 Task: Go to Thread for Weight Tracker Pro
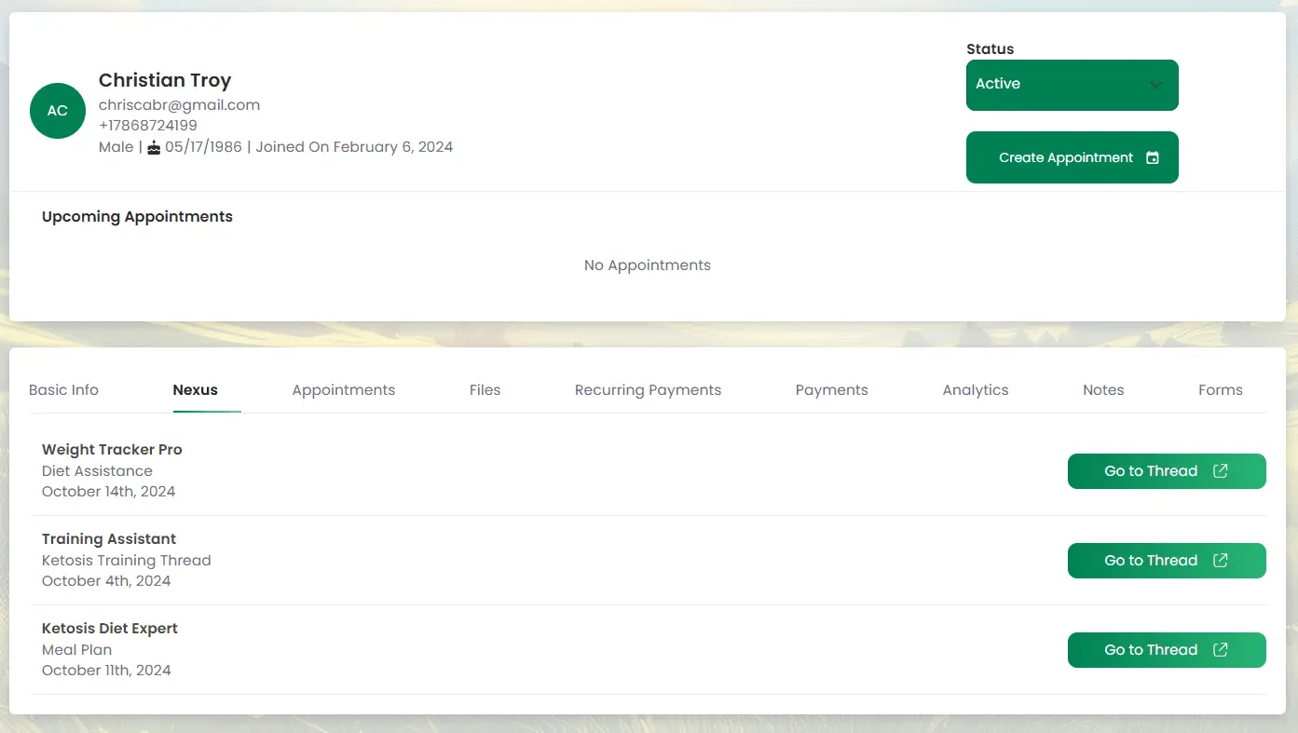tap(1151, 471)
